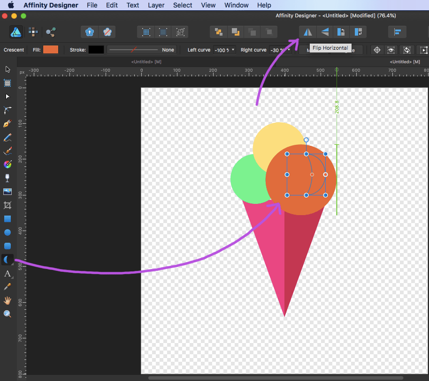This screenshot has width=429, height=381.
Task: Select the Artboard tool
Action: click(8, 83)
